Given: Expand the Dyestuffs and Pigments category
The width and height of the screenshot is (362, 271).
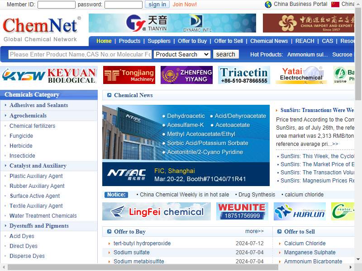Looking at the screenshot, I should (39, 226).
